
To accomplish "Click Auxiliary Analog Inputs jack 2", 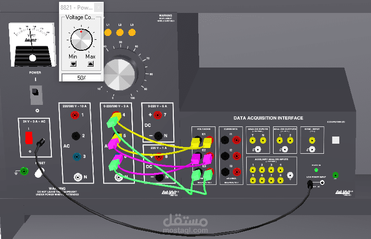I will [262, 170].
